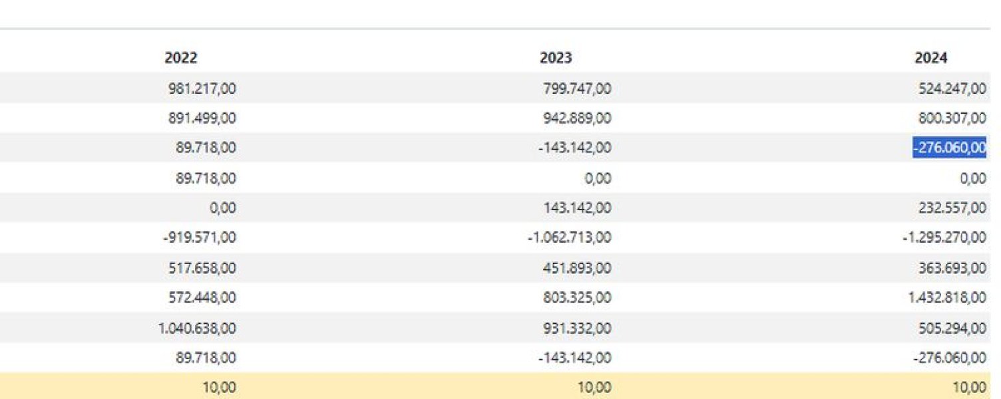Click the -919.571,00 value
1001x399 pixels.
tap(200, 237)
